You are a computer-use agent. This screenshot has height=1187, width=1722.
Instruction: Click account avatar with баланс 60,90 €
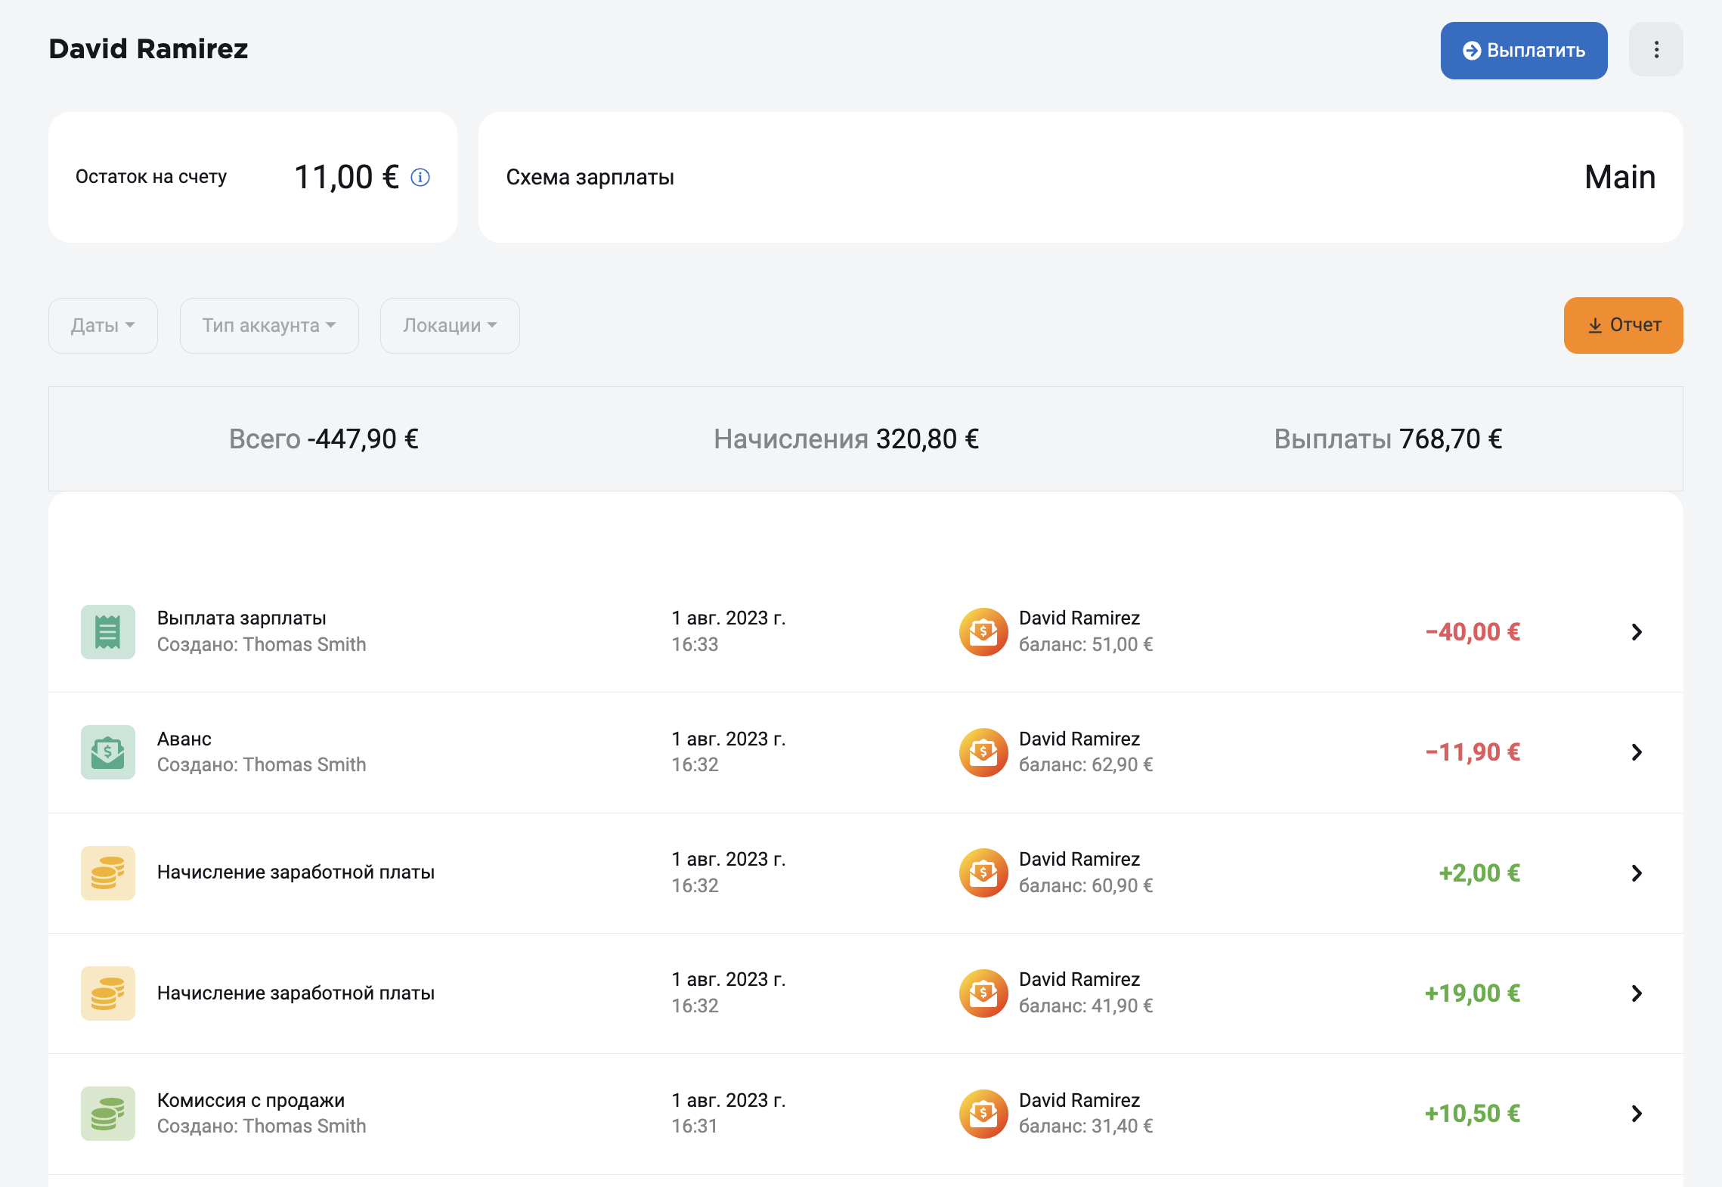coord(983,872)
